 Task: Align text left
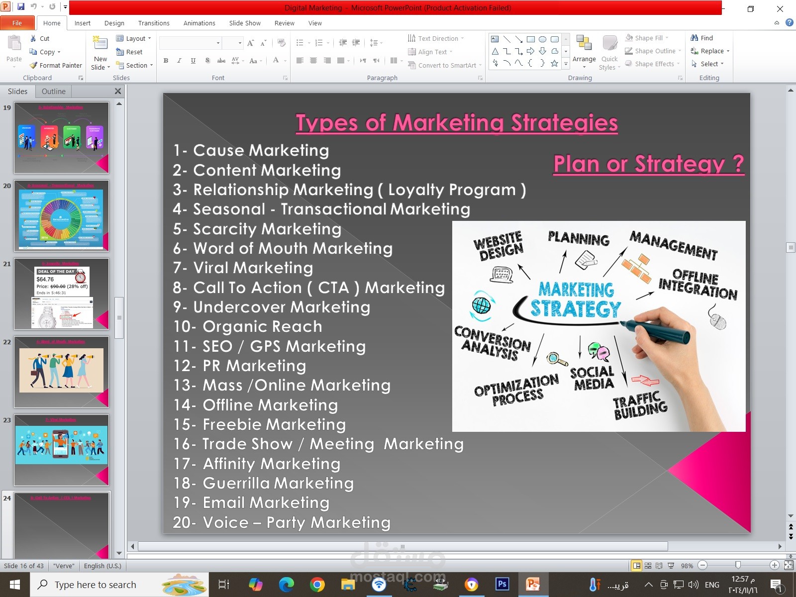point(300,61)
